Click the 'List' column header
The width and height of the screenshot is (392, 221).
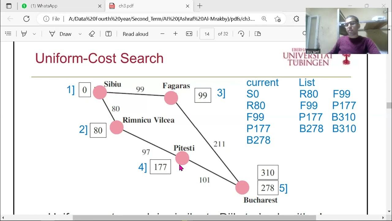pyautogui.click(x=307, y=82)
